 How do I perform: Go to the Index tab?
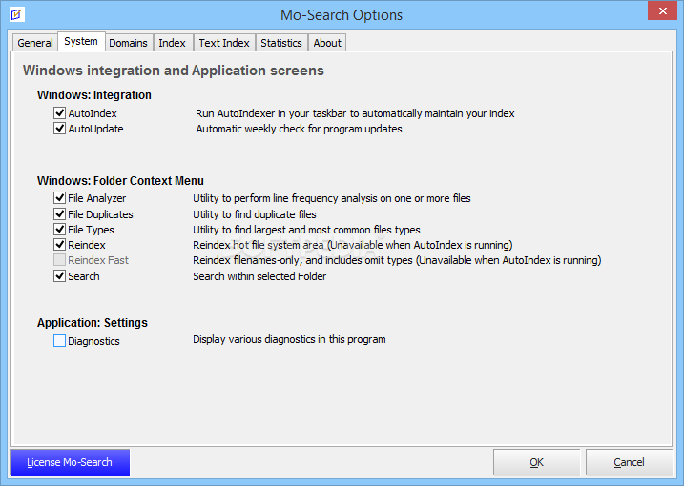tap(173, 43)
